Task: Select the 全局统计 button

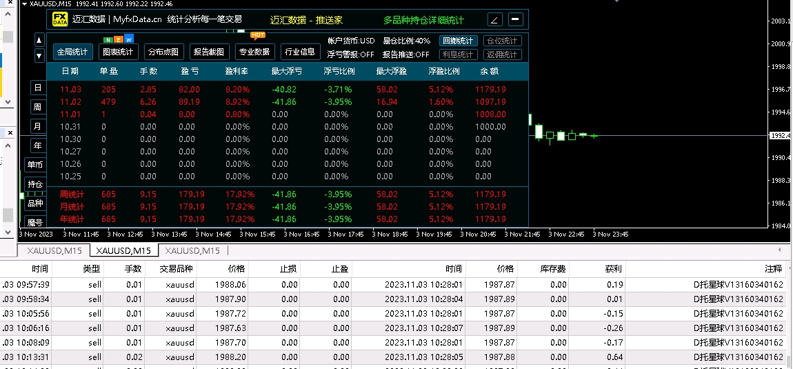Action: pyautogui.click(x=73, y=52)
